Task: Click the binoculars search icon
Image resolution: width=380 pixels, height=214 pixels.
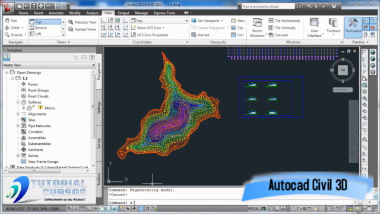Action: pos(299,6)
